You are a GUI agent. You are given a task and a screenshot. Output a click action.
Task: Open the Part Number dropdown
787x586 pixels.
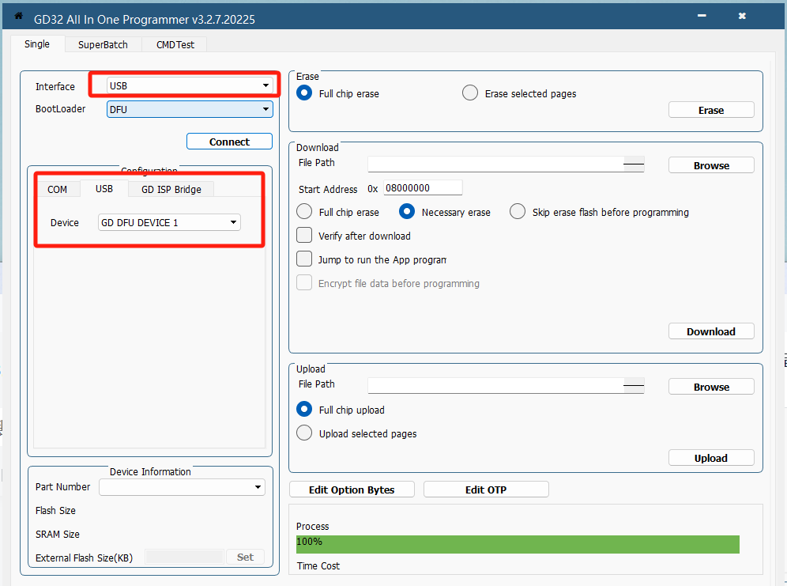tap(182, 487)
